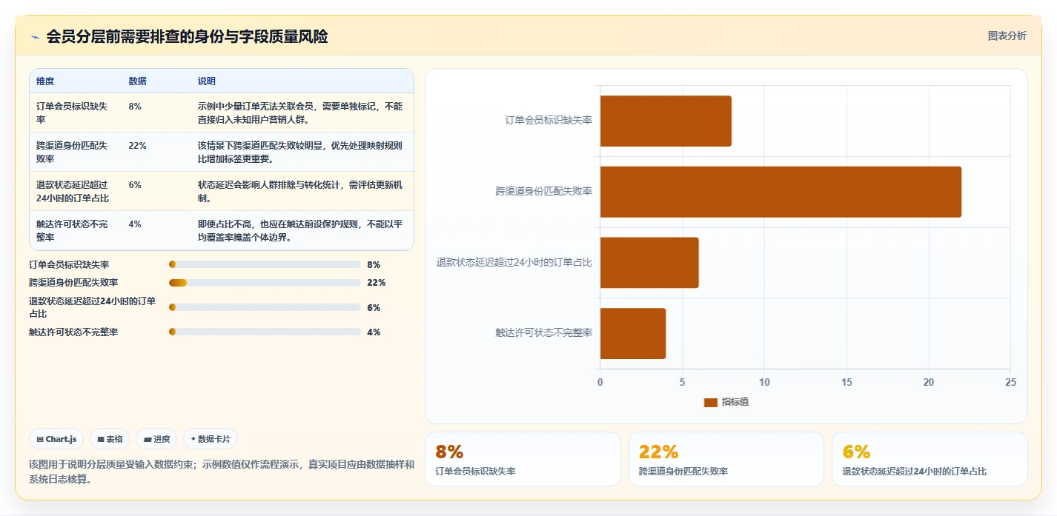Click x-axis tick label 25

point(1010,382)
